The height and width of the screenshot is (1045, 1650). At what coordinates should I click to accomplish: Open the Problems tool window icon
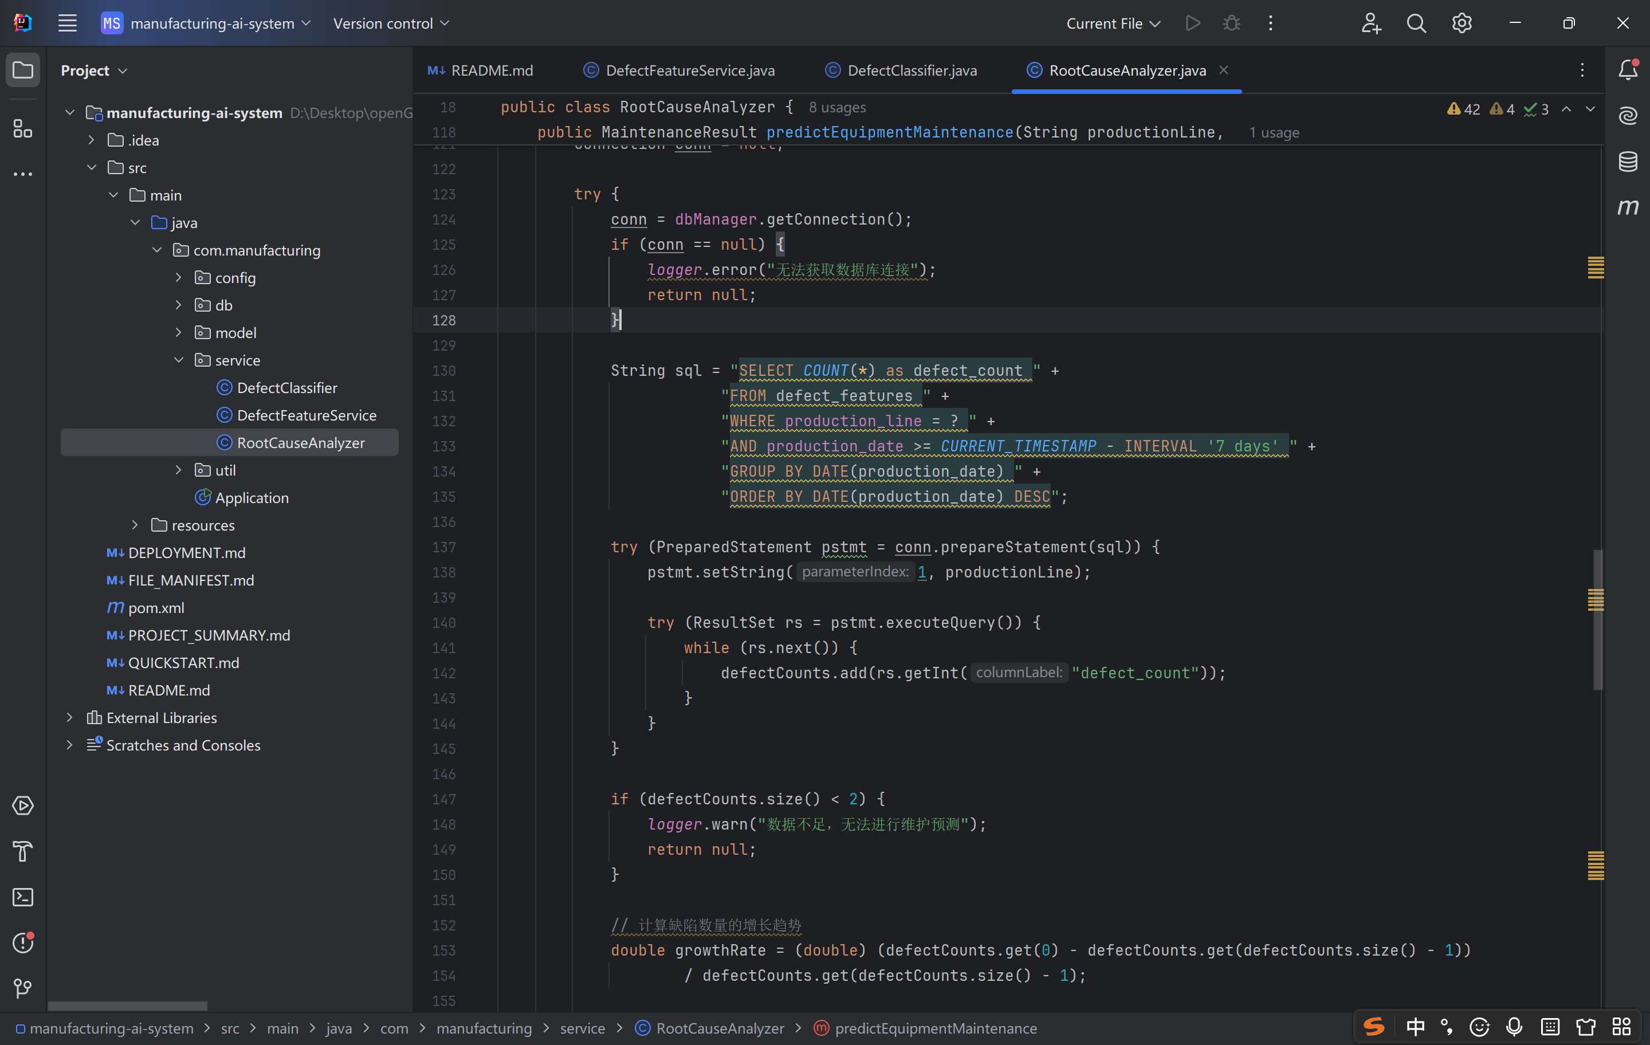coord(22,943)
